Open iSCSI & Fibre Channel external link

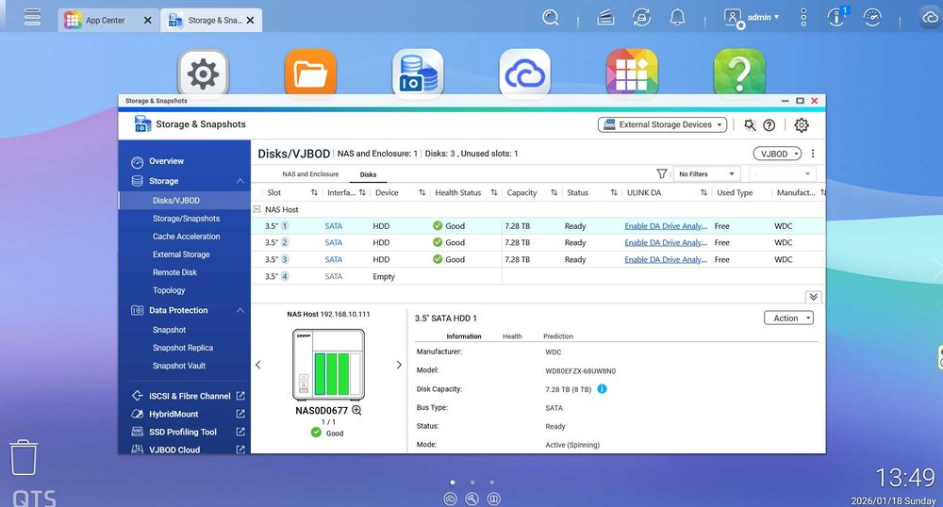pos(240,396)
